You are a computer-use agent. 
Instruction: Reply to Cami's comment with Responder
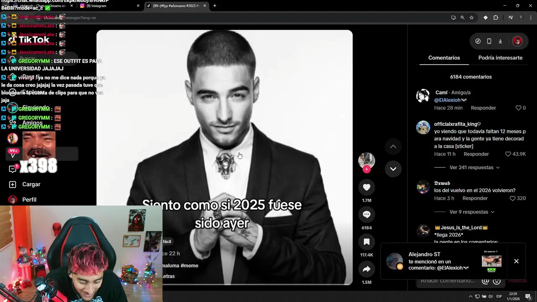tap(483, 108)
